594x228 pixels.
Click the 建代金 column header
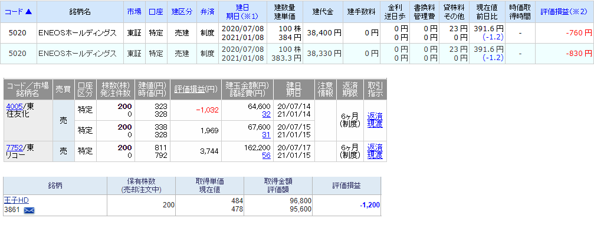323,12
